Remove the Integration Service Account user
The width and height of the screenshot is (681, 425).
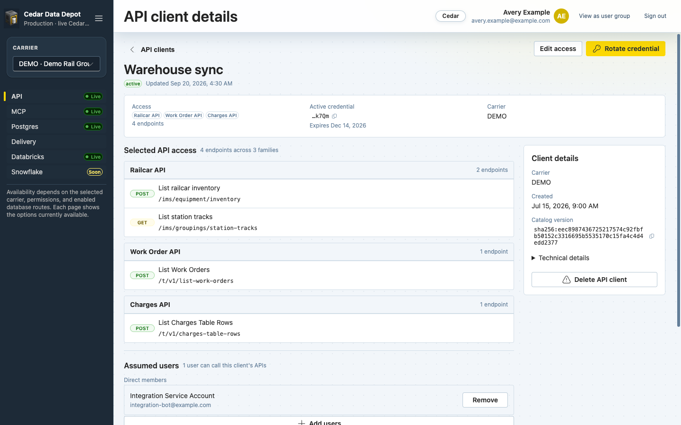pos(485,400)
